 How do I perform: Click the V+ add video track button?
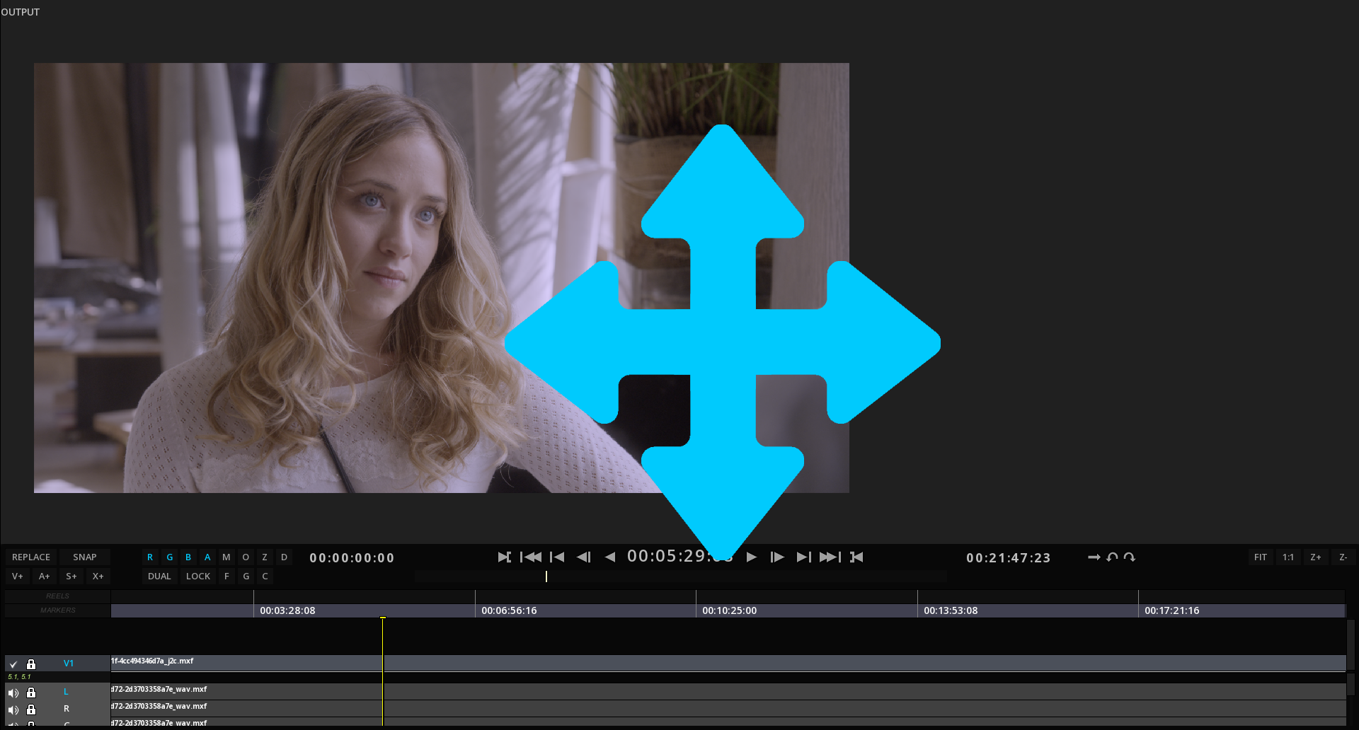tap(18, 577)
